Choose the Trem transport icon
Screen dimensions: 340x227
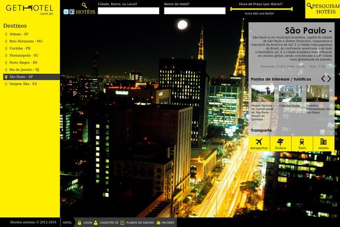(x=302, y=144)
